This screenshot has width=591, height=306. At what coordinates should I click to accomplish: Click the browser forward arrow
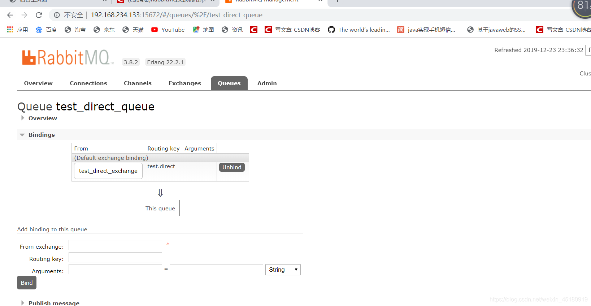(x=24, y=15)
